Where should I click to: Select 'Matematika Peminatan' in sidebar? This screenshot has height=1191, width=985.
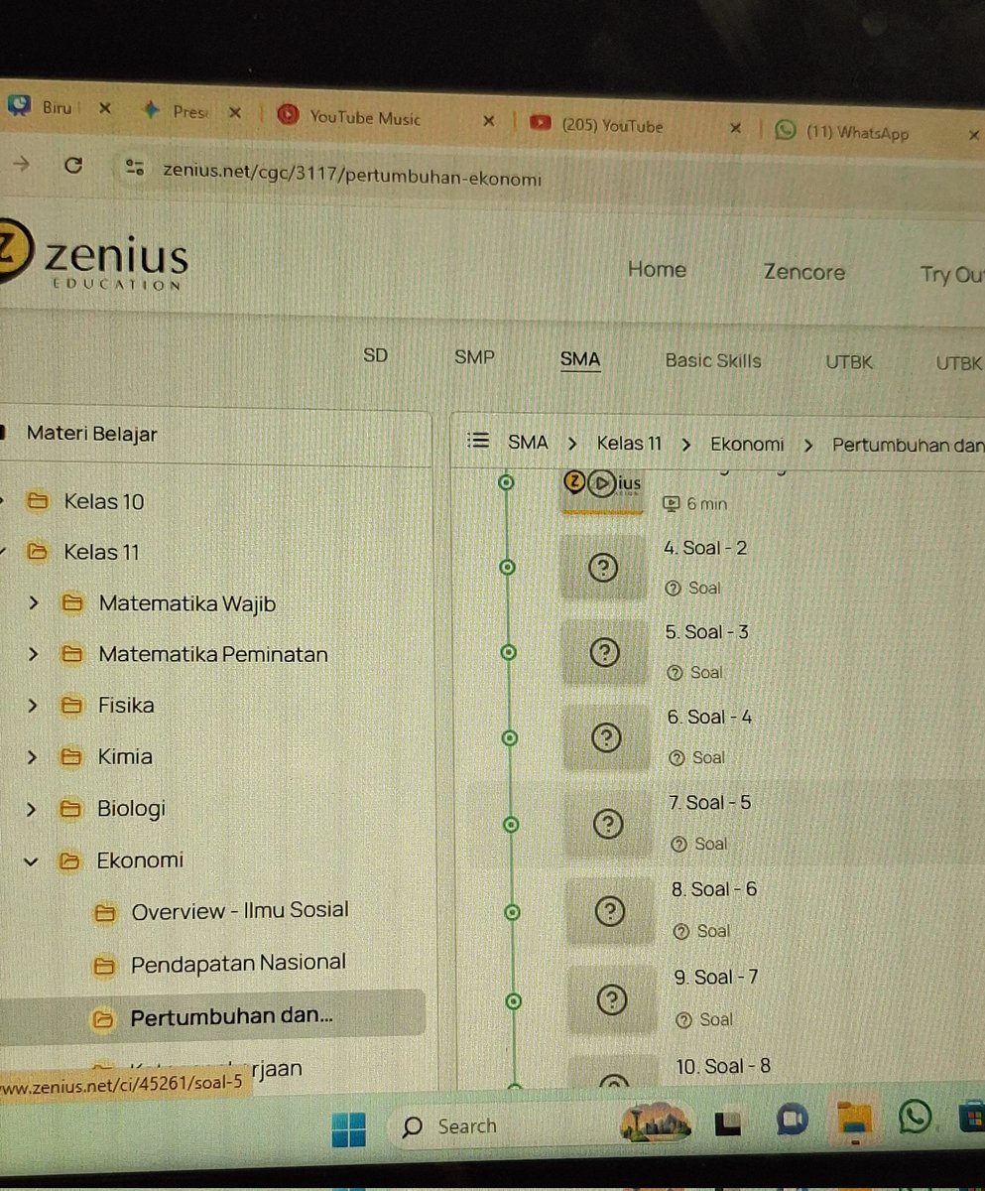(x=213, y=654)
